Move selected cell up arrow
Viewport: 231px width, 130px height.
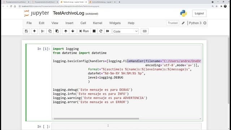click(x=66, y=31)
